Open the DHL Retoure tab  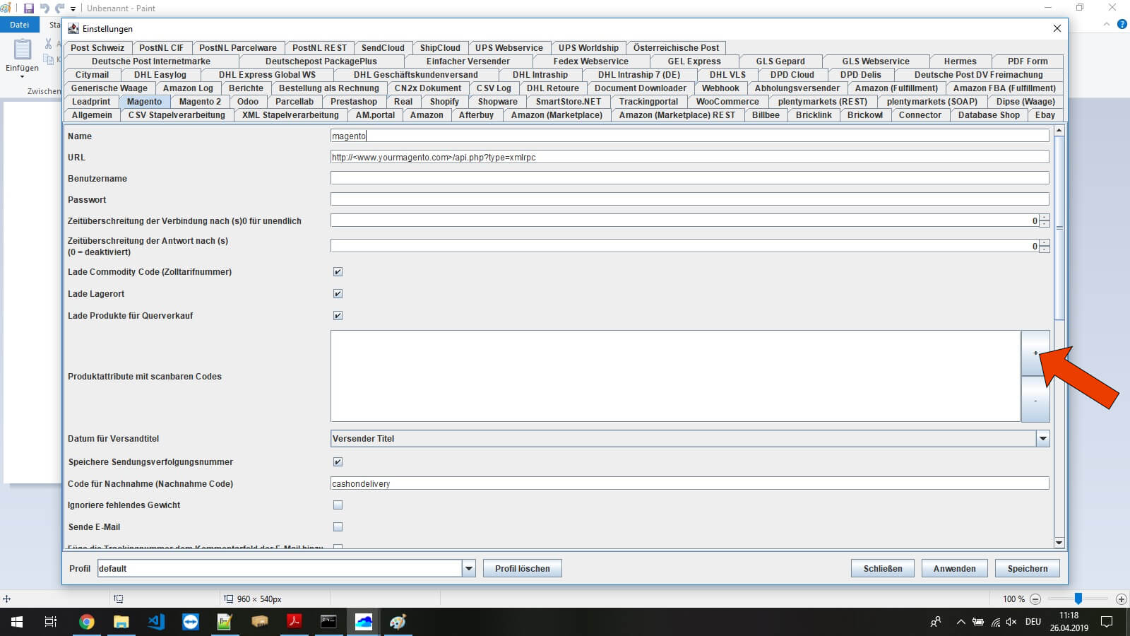552,88
